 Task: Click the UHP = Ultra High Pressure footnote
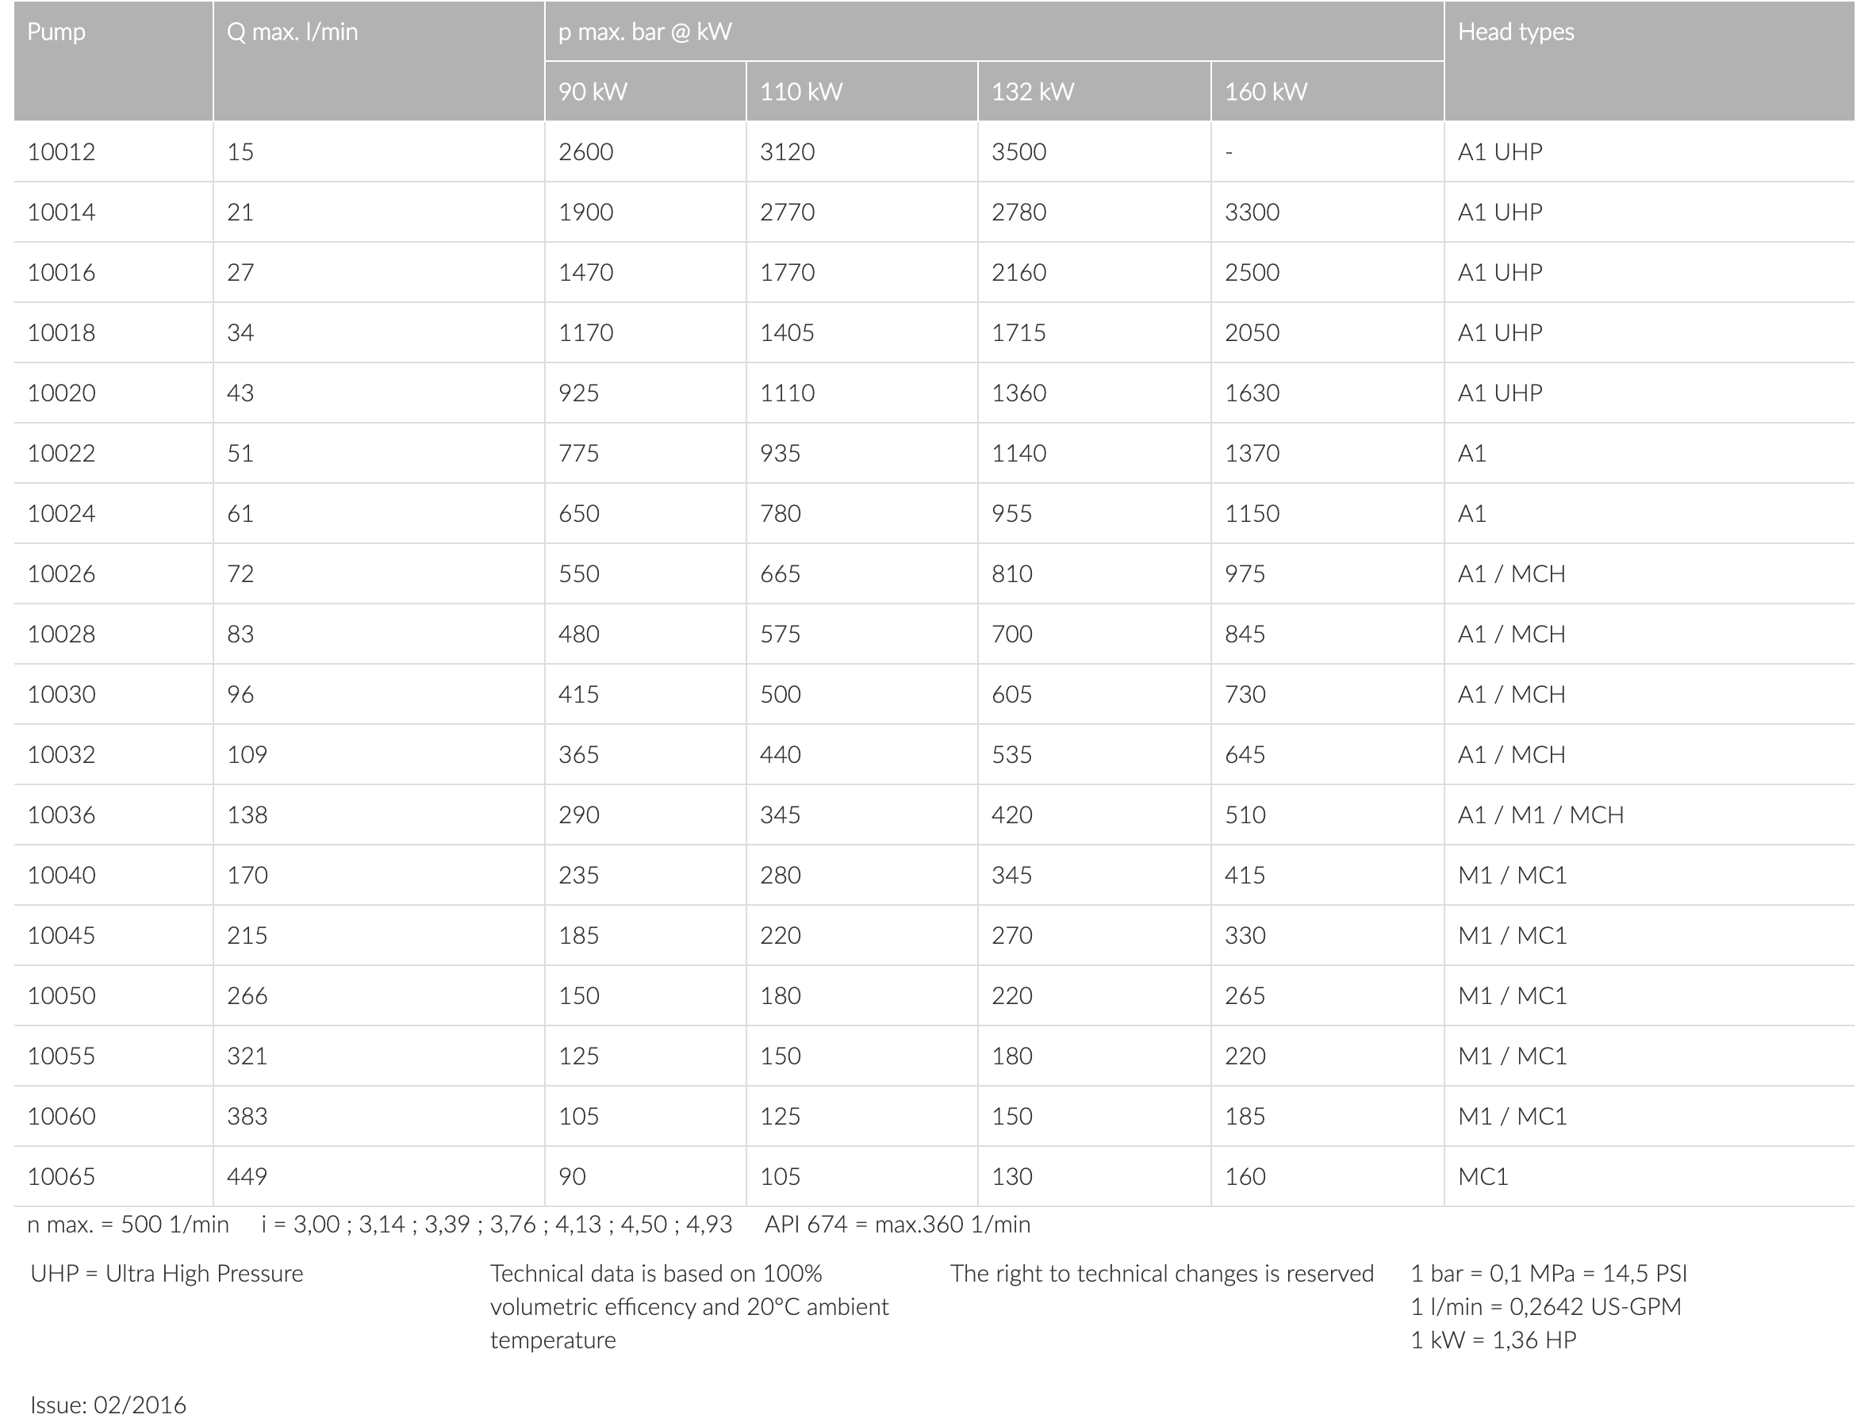[x=167, y=1274]
